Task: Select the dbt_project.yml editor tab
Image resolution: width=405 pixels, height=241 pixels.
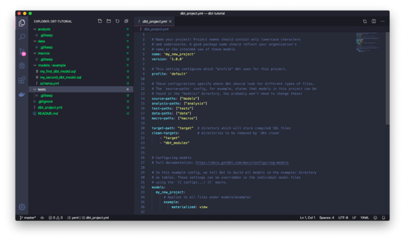Action: [154, 22]
